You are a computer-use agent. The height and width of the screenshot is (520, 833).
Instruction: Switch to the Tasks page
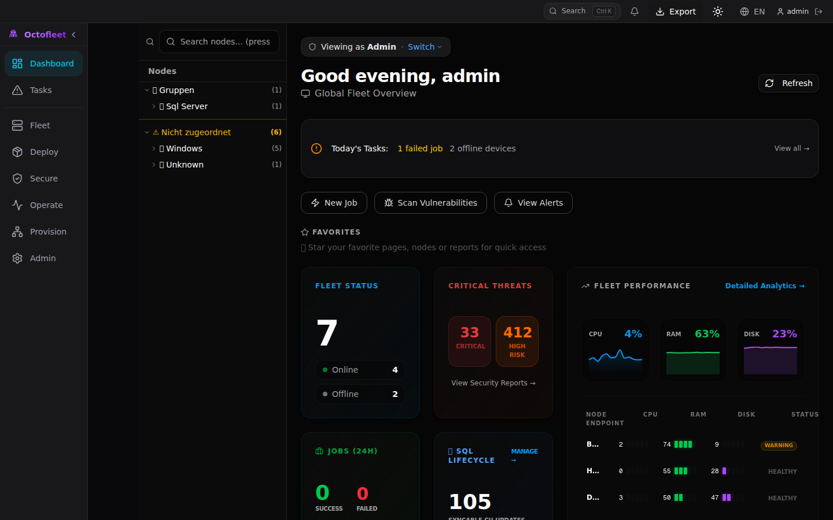point(40,90)
